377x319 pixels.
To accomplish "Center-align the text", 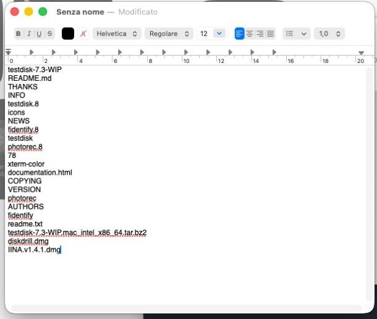I will click(250, 33).
